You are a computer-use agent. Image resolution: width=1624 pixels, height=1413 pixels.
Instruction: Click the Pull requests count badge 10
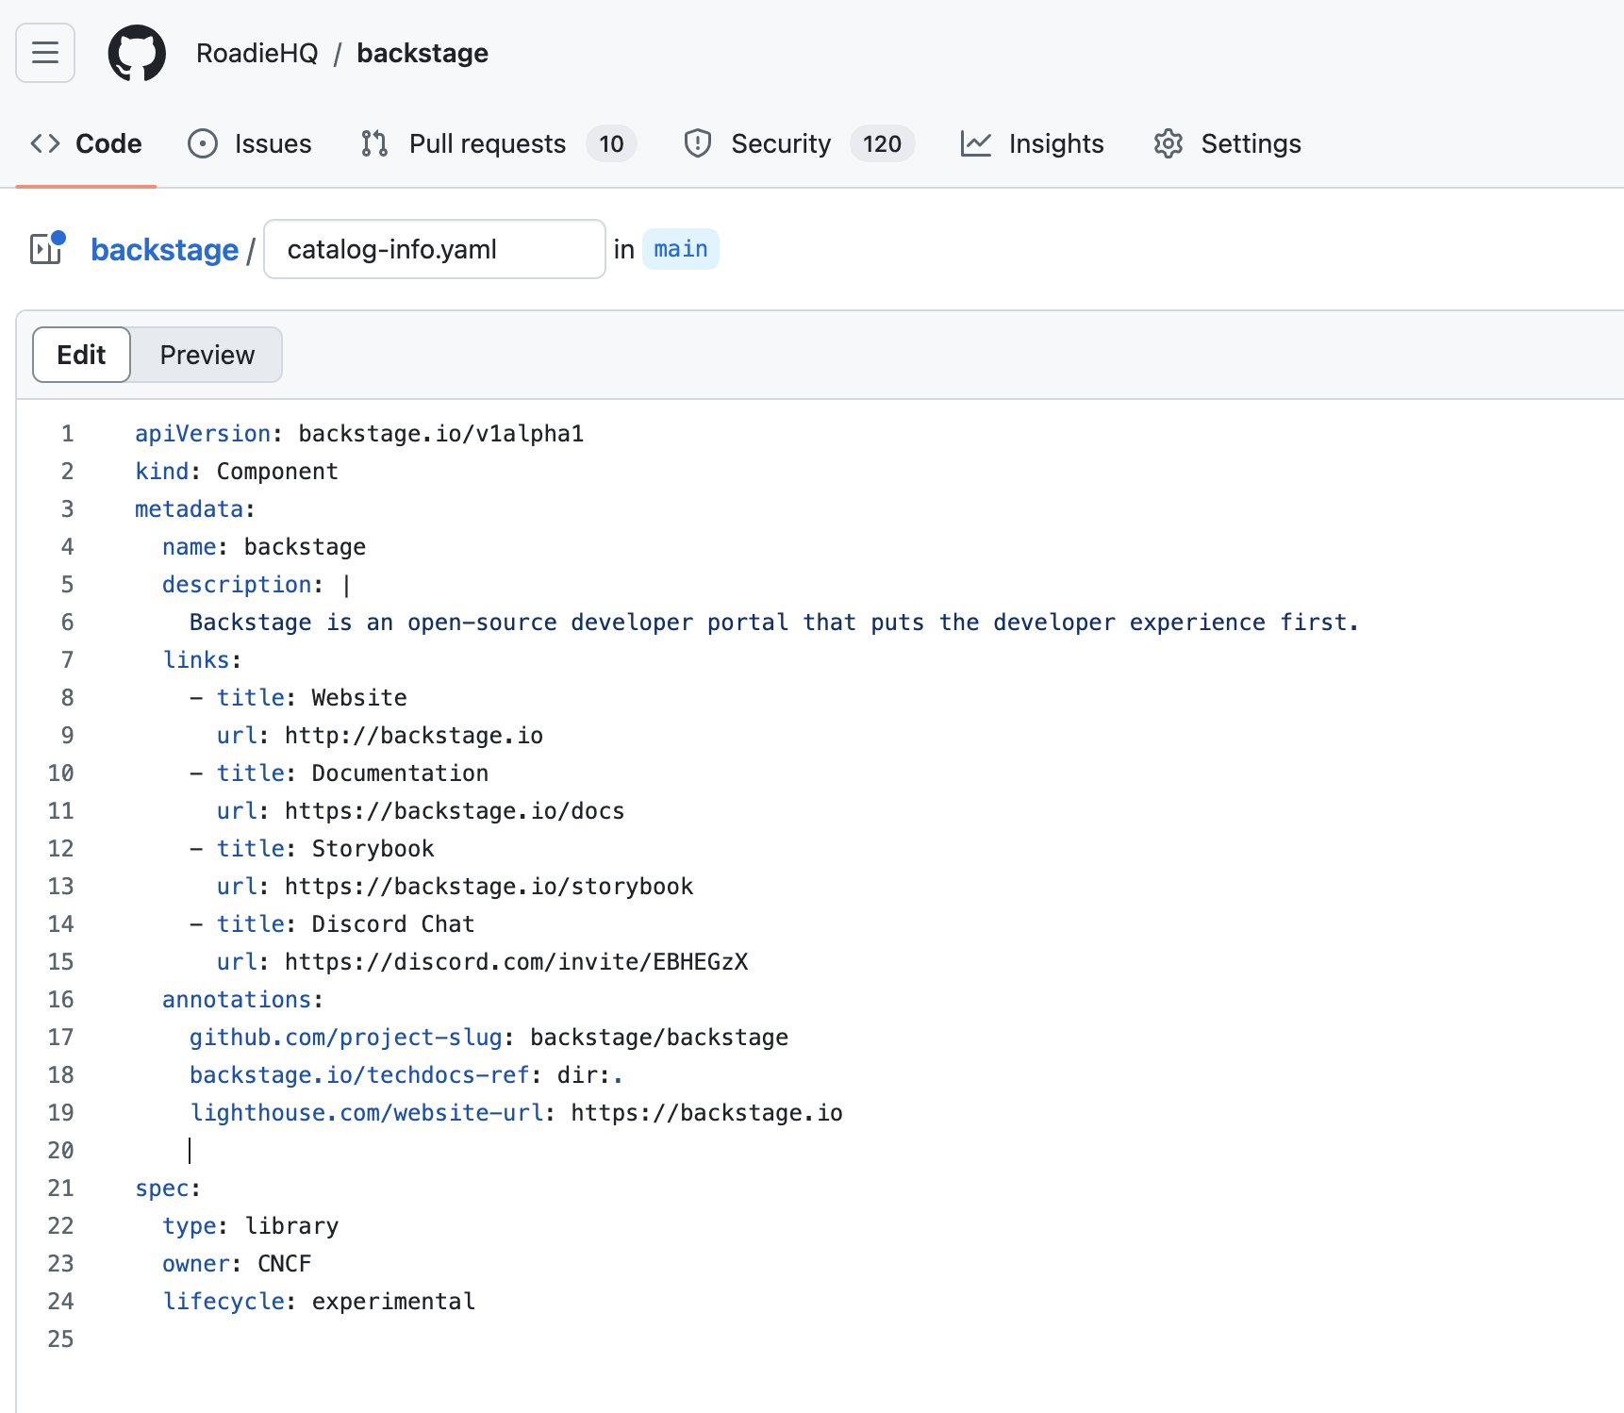click(611, 143)
